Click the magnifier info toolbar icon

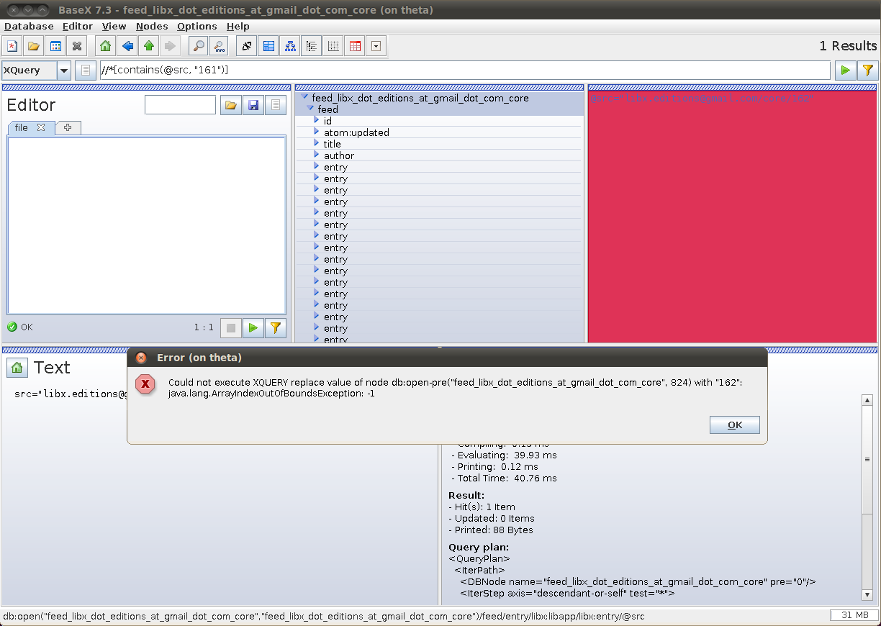[219, 46]
